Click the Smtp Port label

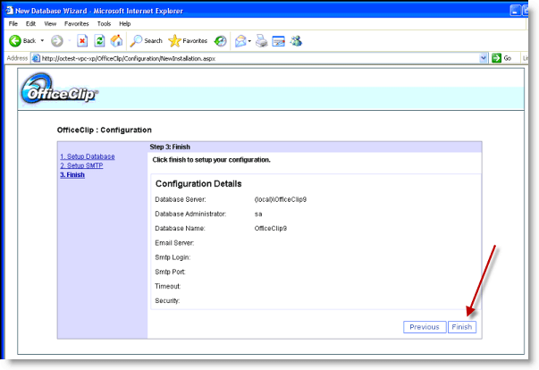point(170,272)
